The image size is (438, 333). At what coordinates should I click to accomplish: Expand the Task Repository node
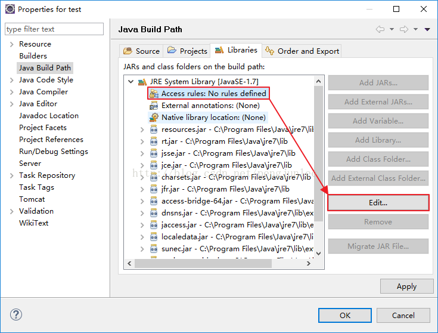(11, 175)
